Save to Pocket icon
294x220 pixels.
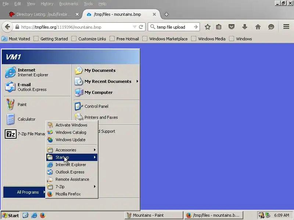(x=232, y=27)
